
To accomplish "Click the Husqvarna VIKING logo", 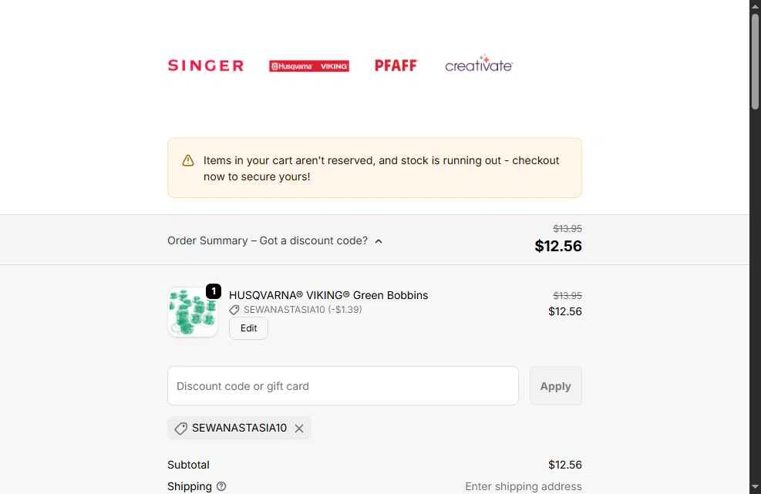I will [308, 66].
